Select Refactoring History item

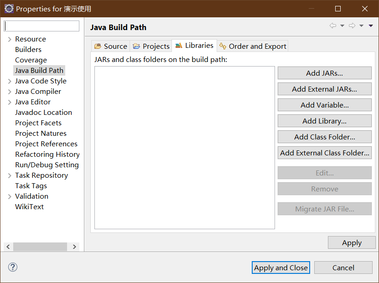click(x=47, y=154)
